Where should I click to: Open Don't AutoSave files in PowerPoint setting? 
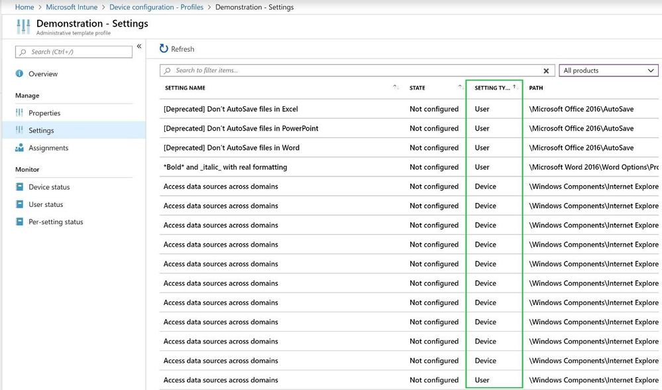coord(241,129)
